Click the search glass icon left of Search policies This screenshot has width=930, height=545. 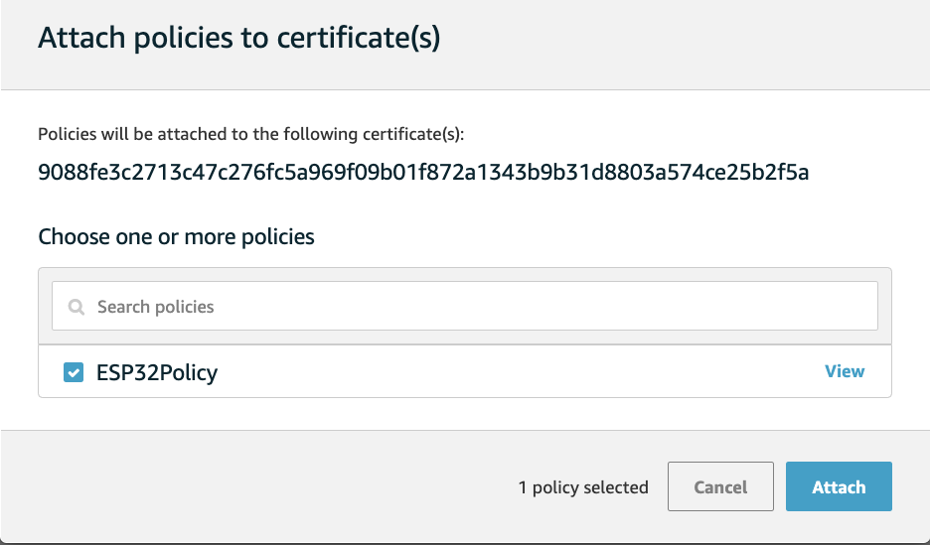[76, 307]
